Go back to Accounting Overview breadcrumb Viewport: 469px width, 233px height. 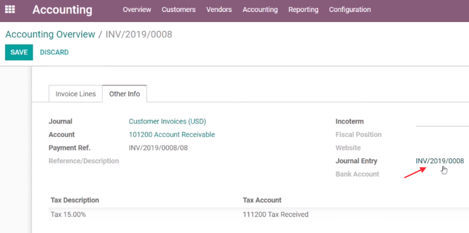(50, 34)
